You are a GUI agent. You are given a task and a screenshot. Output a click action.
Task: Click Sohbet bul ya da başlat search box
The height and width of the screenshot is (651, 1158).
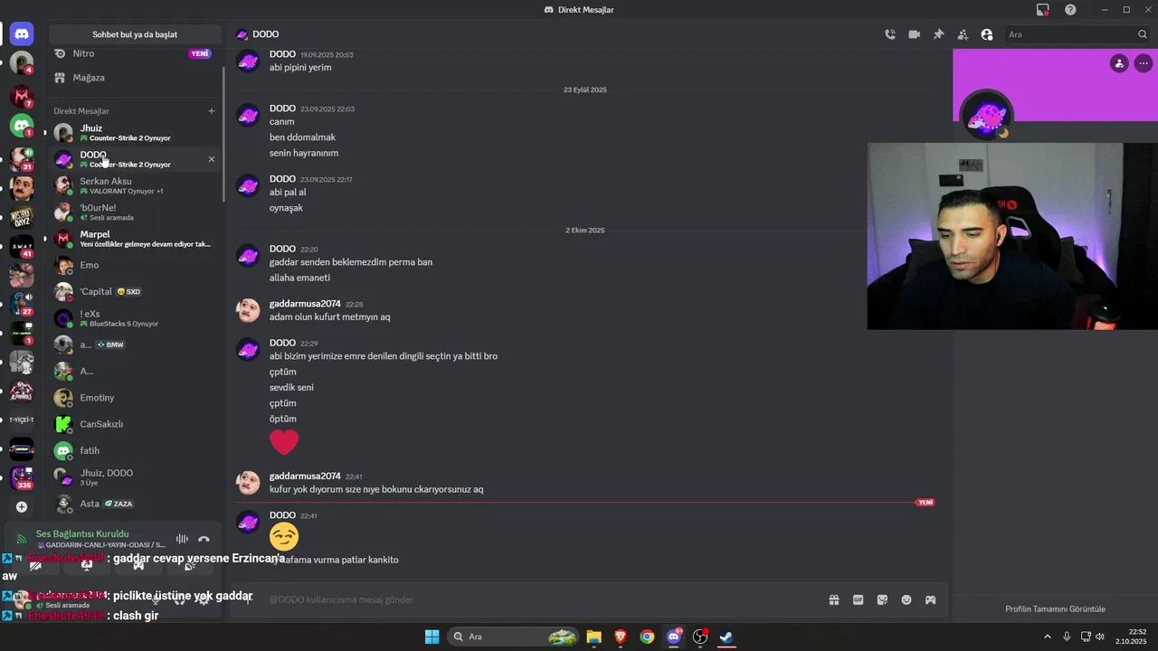[x=135, y=34]
